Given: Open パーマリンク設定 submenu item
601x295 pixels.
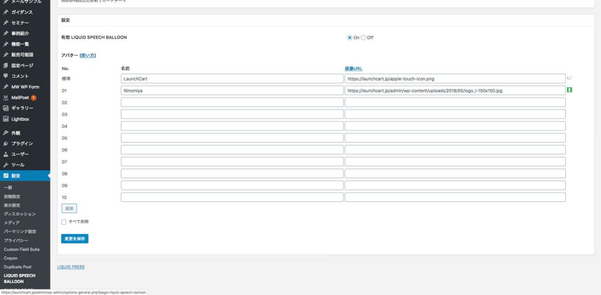Looking at the screenshot, I should click(21, 232).
